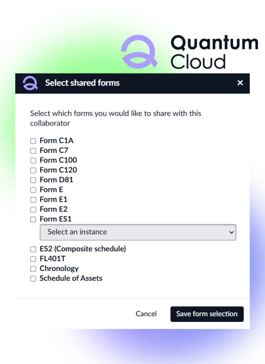Check the Form E checkbox
Image resolution: width=265 pixels, height=364 pixels.
pyautogui.click(x=33, y=190)
